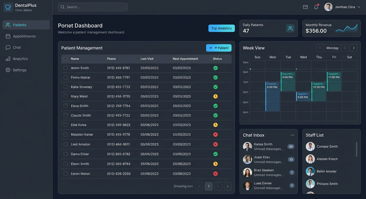Open Analytics from the sidebar
366x199 pixels.
point(20,59)
